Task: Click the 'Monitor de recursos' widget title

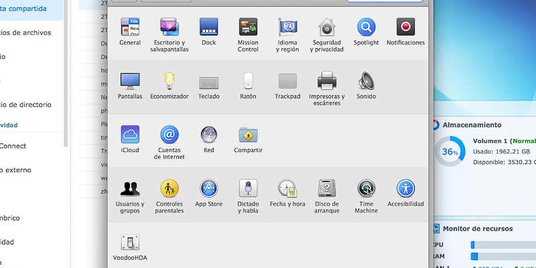Action: [478, 228]
